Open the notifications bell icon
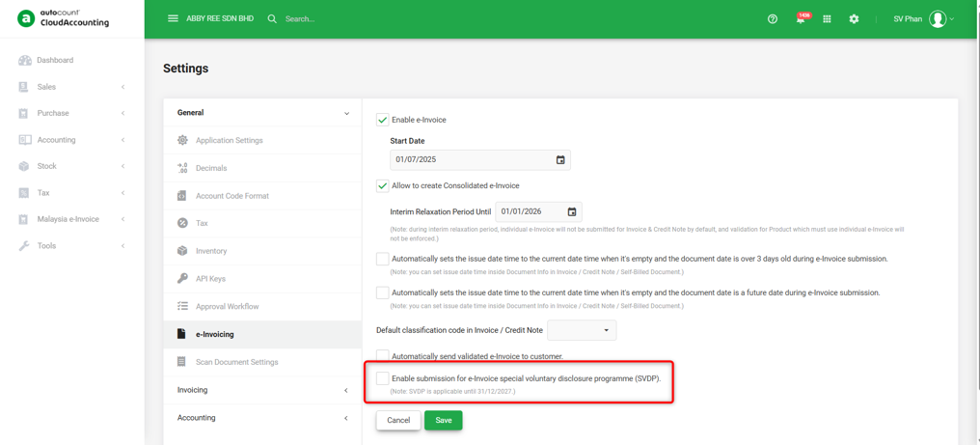The height and width of the screenshot is (445, 980). click(801, 18)
